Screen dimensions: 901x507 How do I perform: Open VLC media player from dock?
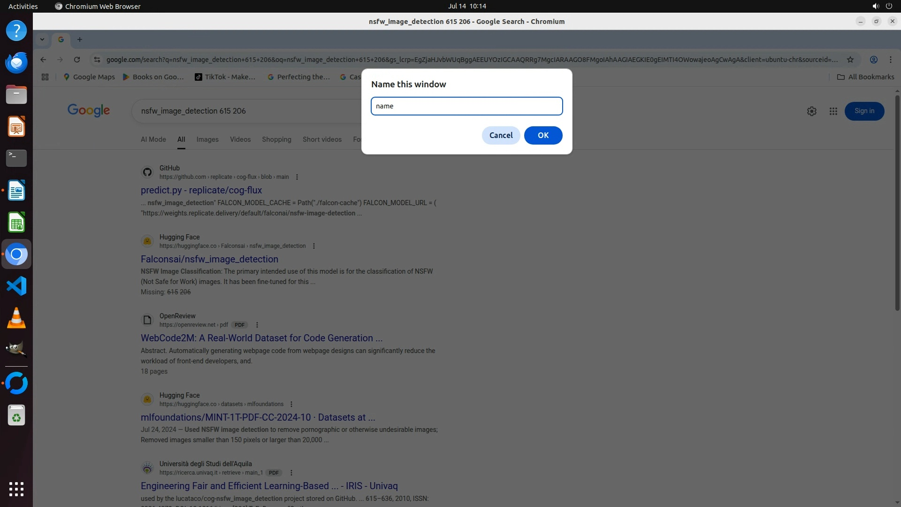coord(16,318)
